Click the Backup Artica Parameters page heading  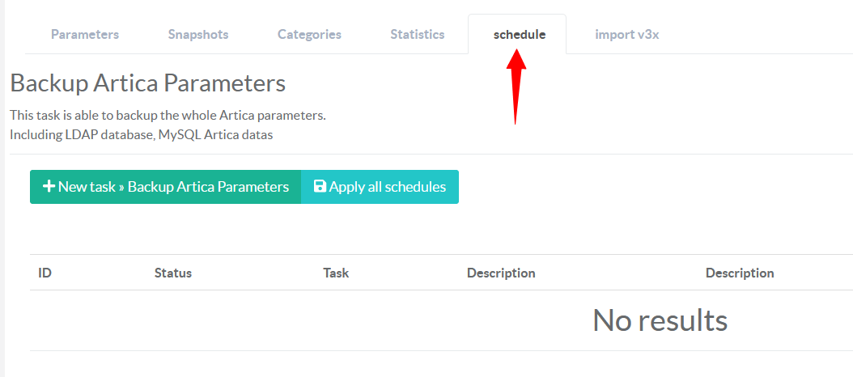[148, 83]
